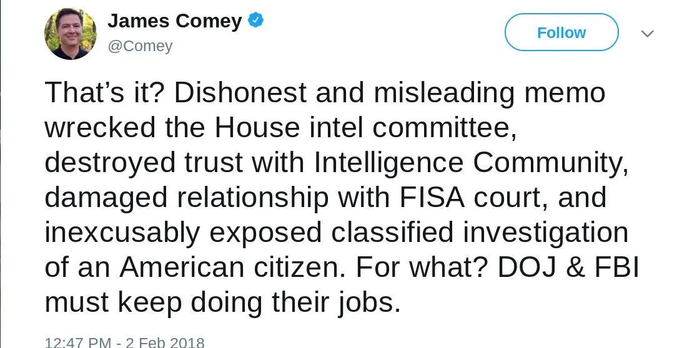Click the @Comey handle
The height and width of the screenshot is (348, 697).
point(140,46)
